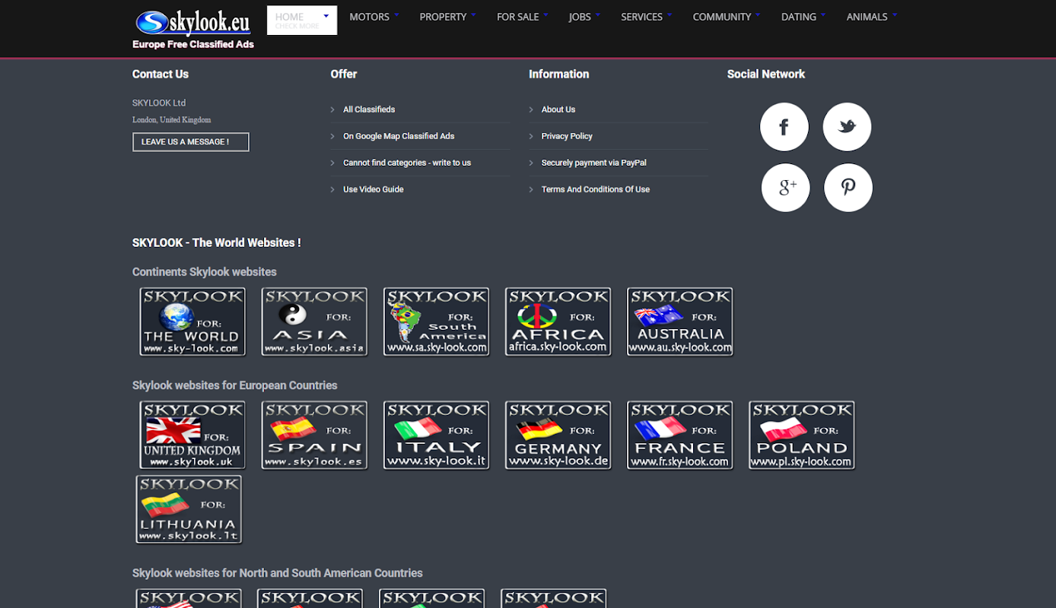
Task: Open the Pinterest icon
Action: [848, 188]
